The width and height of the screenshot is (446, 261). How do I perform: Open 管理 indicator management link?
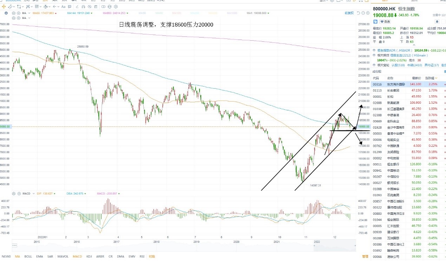(365, 256)
